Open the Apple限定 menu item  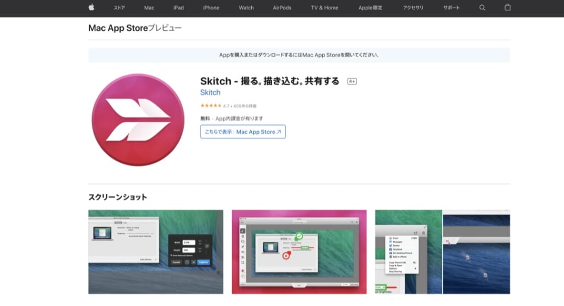[370, 8]
